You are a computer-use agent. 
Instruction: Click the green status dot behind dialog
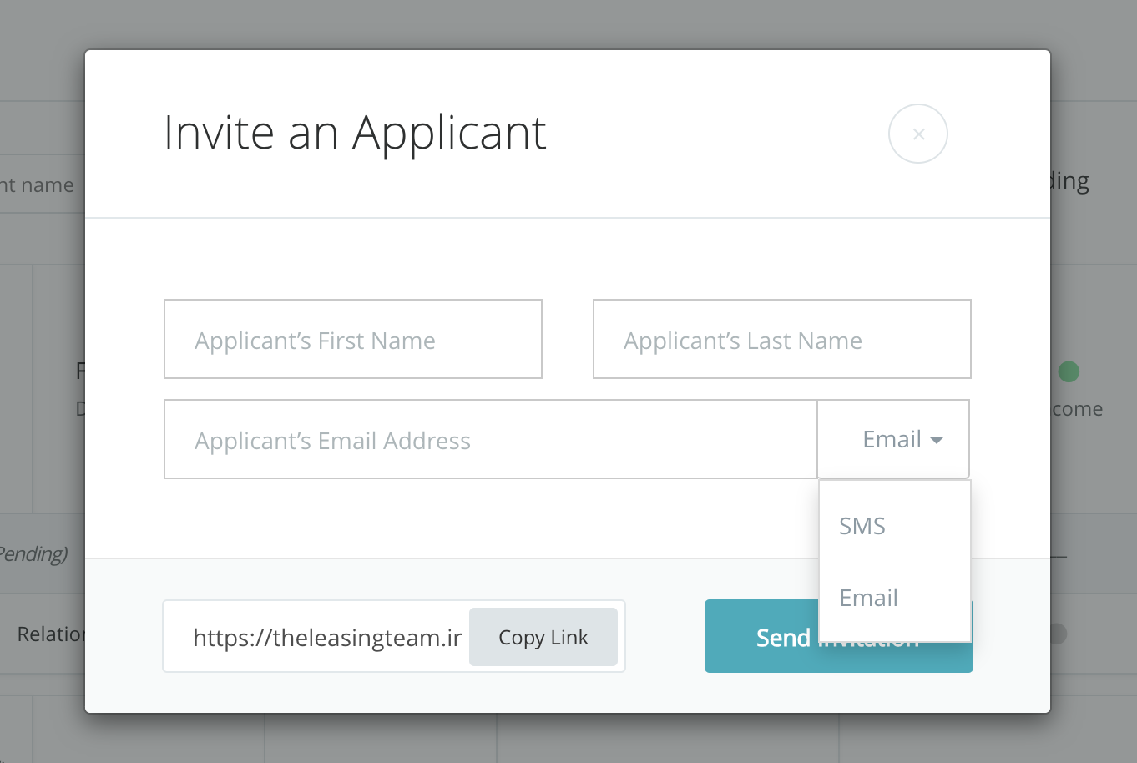click(1069, 371)
